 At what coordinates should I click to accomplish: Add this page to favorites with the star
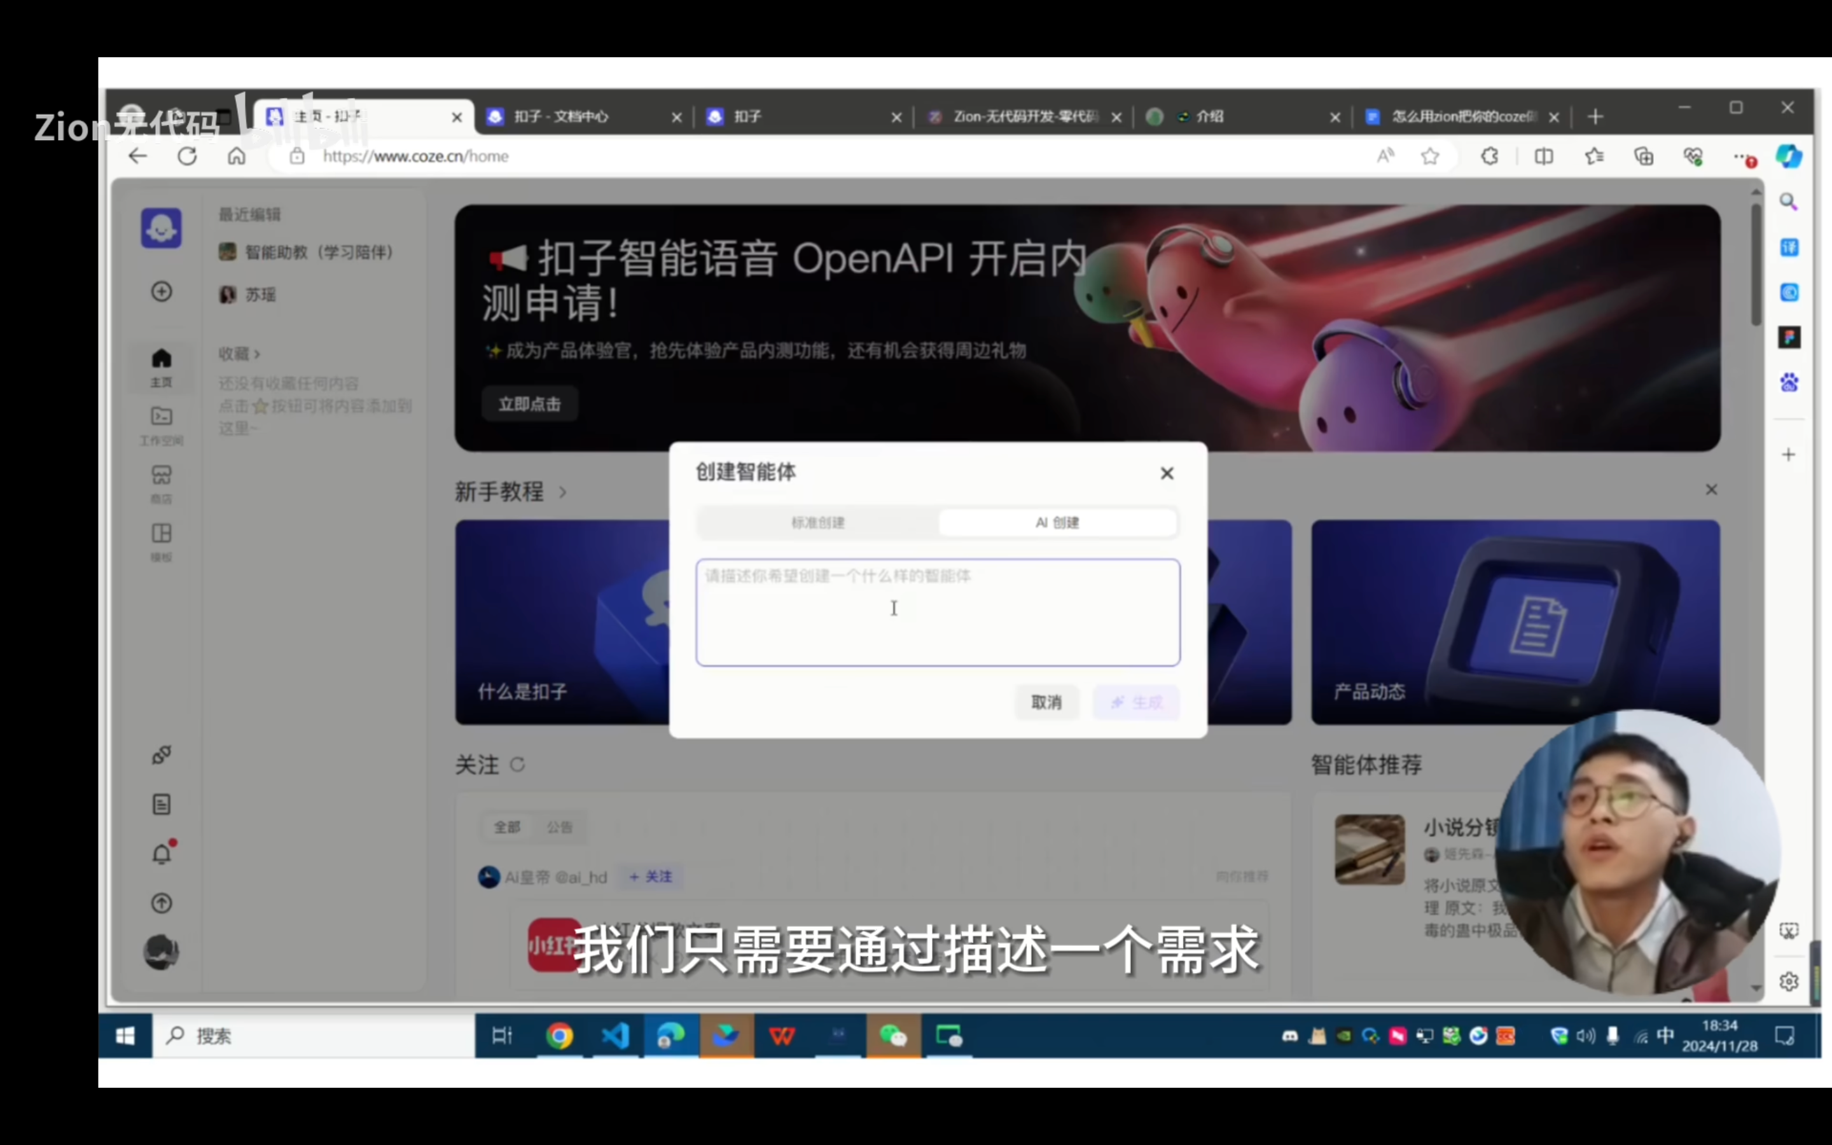[x=1430, y=156]
